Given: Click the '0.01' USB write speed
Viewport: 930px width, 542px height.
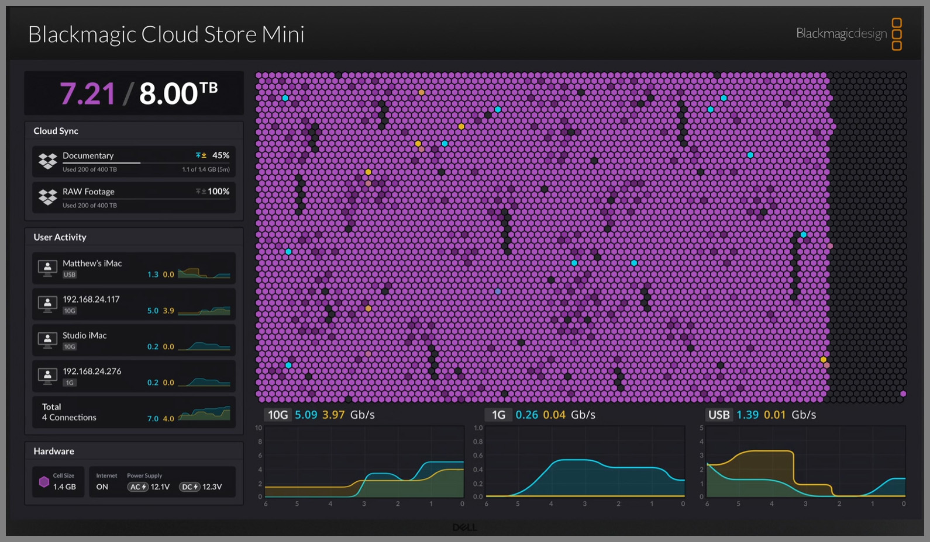Looking at the screenshot, I should point(775,415).
